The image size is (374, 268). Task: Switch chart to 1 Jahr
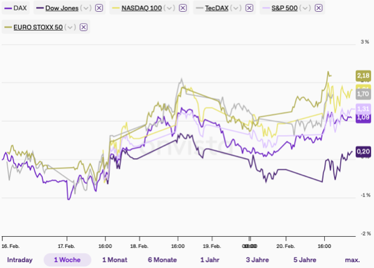point(210,259)
